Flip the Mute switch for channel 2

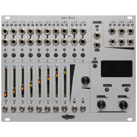pyautogui.click(x=14, y=109)
